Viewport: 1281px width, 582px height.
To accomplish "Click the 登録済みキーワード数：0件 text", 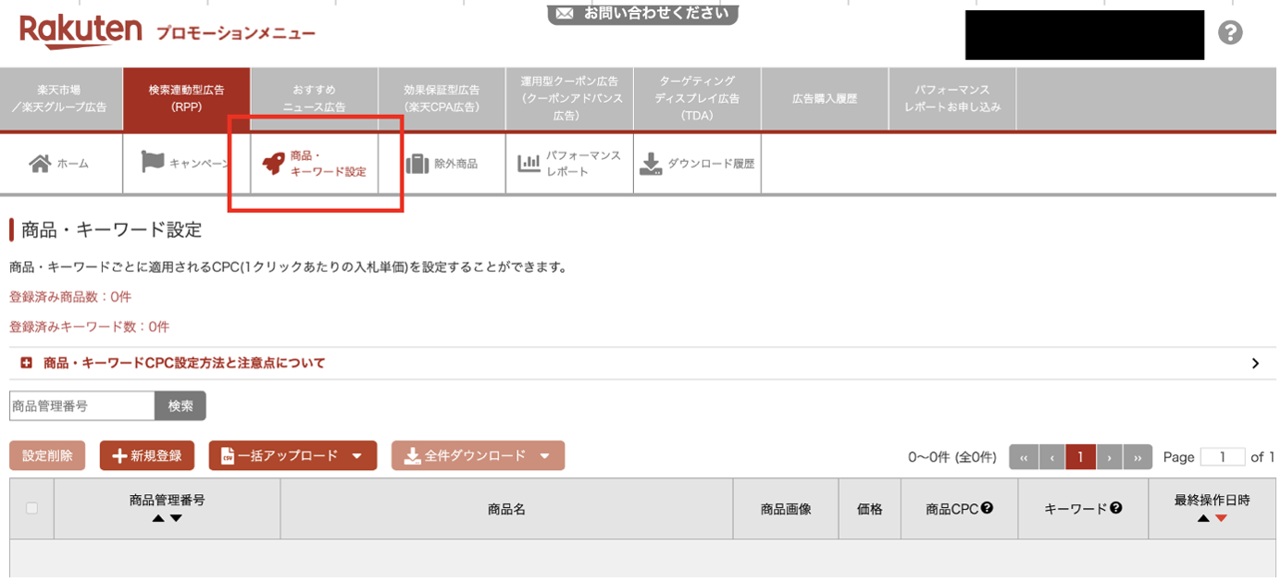I will pyautogui.click(x=90, y=327).
